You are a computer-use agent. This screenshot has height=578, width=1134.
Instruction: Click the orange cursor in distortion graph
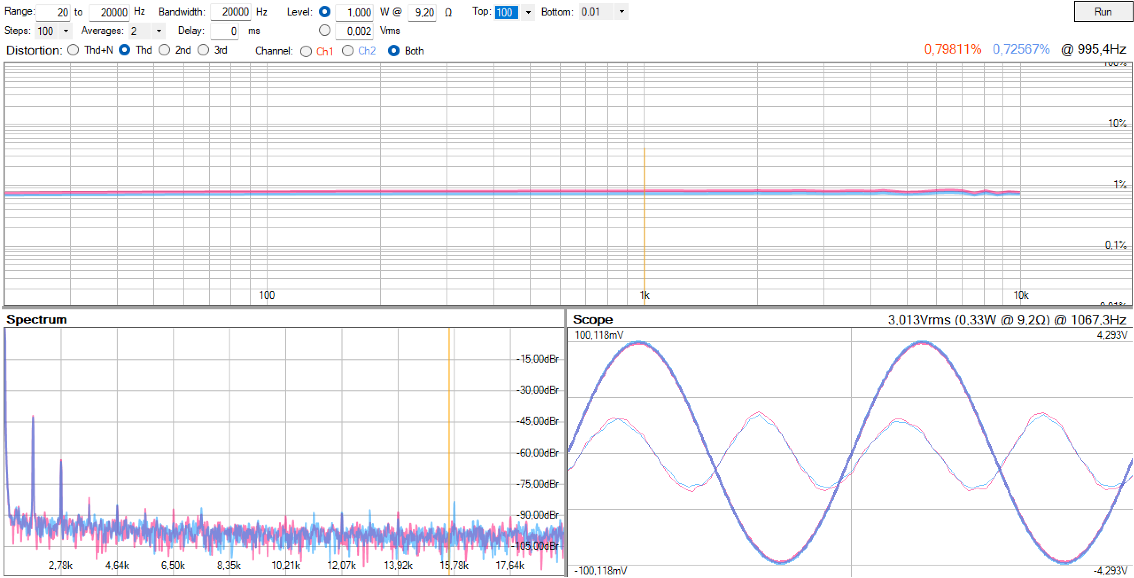point(644,222)
